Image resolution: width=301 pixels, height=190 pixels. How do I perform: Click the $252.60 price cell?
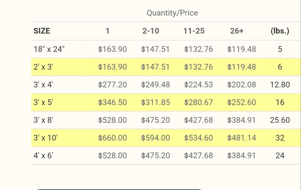click(x=242, y=102)
